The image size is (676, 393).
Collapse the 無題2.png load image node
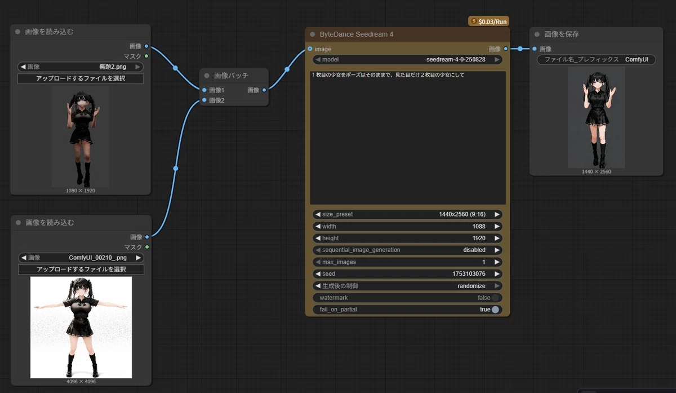[x=18, y=32]
